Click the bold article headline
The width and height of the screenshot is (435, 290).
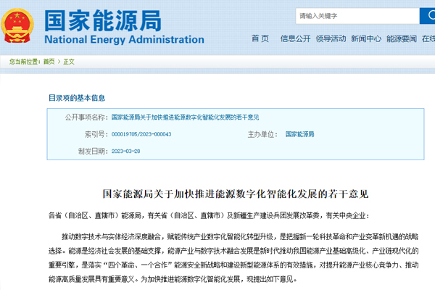click(235, 194)
